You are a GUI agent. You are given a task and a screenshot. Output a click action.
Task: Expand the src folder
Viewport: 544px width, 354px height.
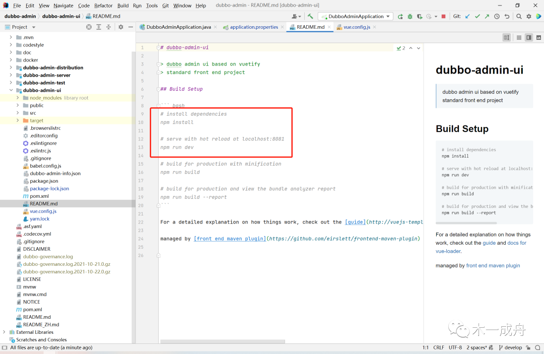point(18,113)
